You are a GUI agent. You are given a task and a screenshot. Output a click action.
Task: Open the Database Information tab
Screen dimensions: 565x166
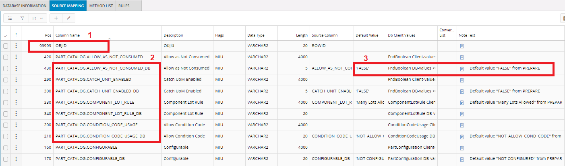(x=24, y=6)
